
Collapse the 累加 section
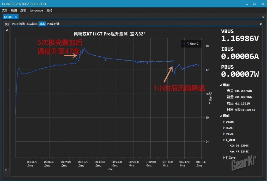(221, 85)
